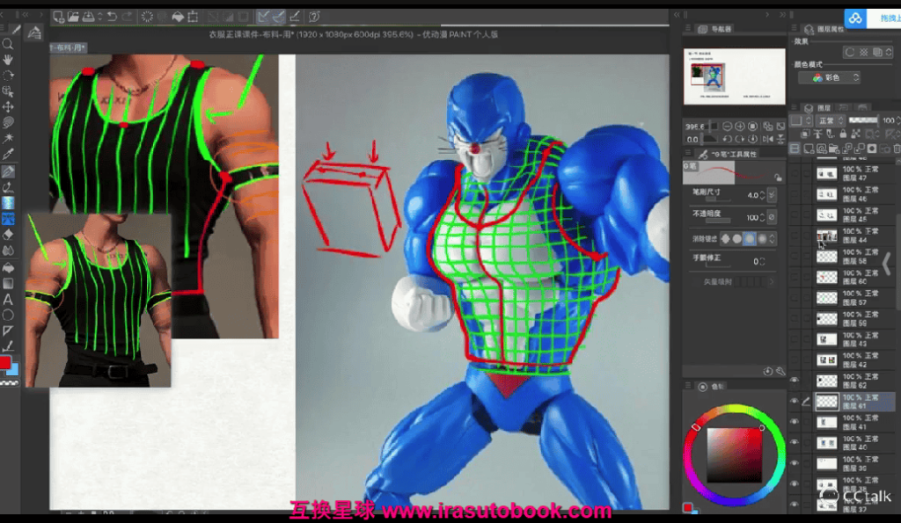This screenshot has height=523, width=901.
Task: Click the light blue background color swatch
Action: pos(14,370)
